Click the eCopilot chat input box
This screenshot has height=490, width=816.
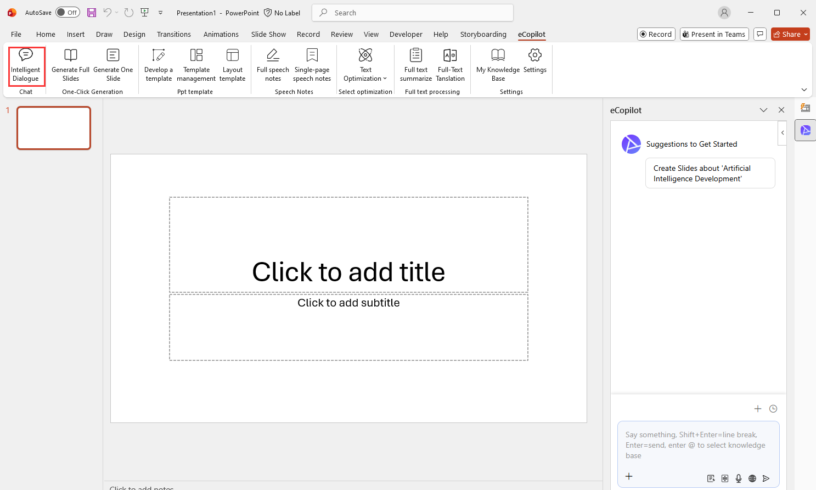[697, 445]
